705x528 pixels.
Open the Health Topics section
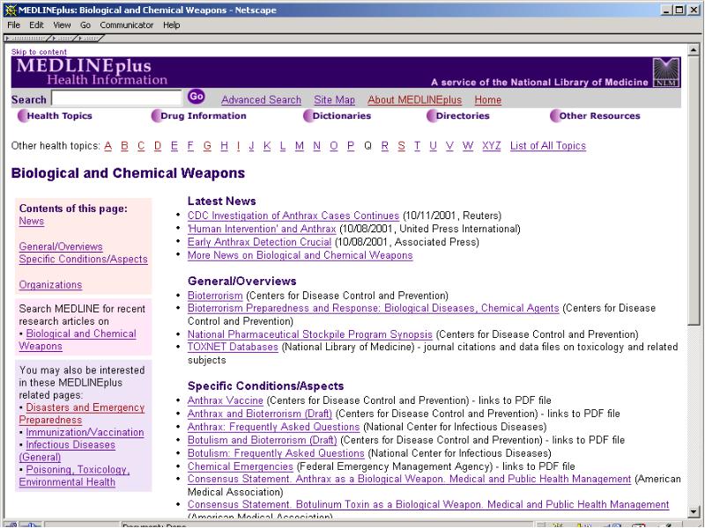coord(55,116)
